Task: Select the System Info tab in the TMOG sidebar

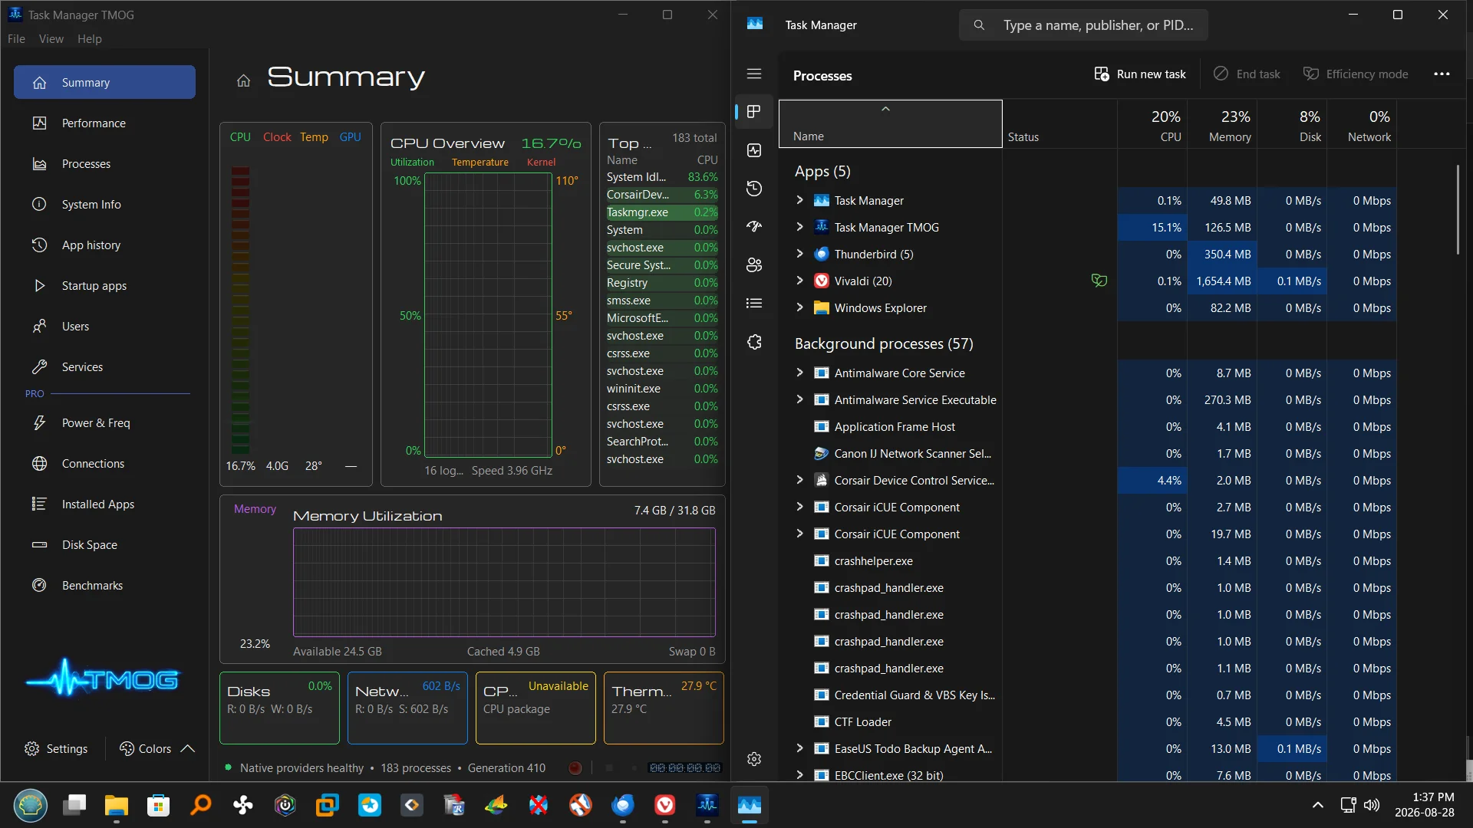Action: 104,204
